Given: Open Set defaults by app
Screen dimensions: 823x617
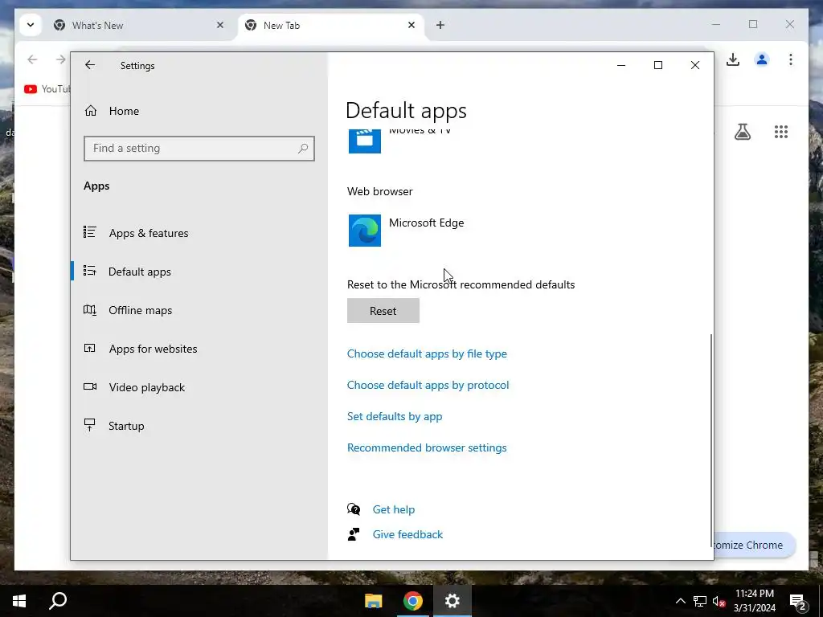Looking at the screenshot, I should click(x=395, y=416).
